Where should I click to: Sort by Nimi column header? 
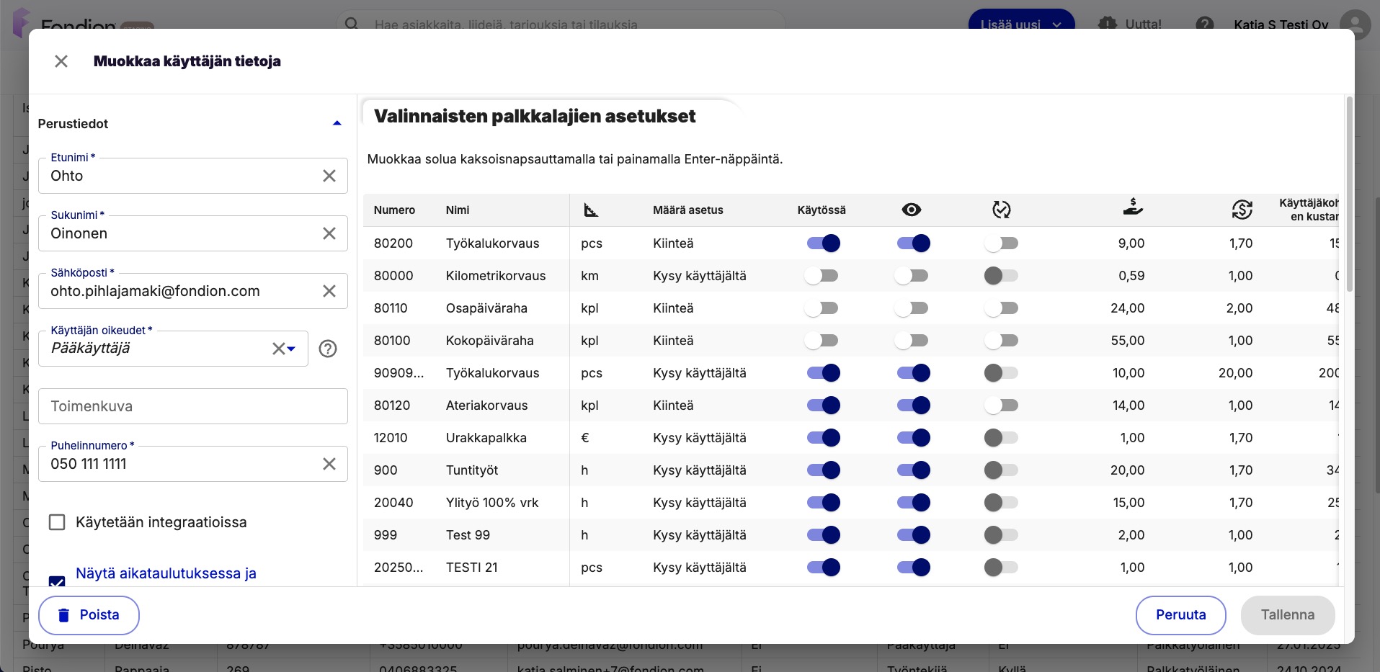tap(458, 210)
